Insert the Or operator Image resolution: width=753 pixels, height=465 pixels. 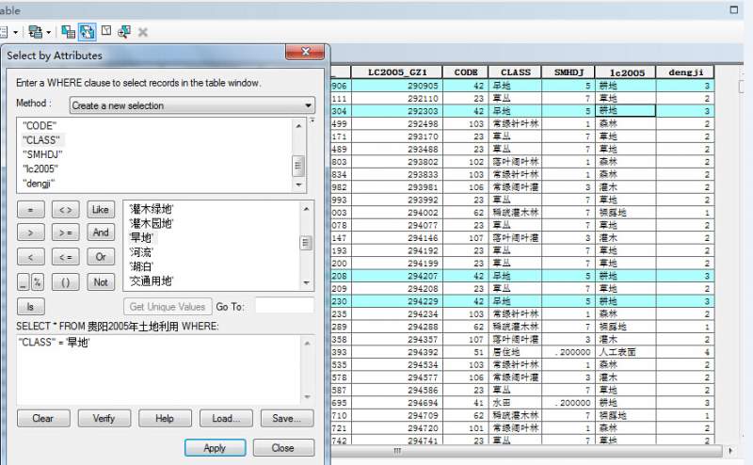click(x=101, y=257)
